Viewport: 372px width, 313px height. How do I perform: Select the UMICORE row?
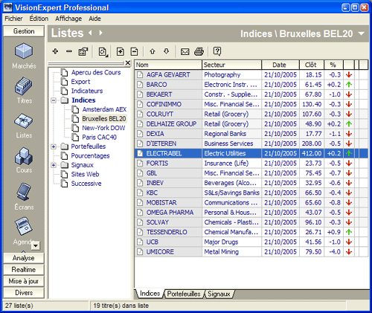point(251,252)
